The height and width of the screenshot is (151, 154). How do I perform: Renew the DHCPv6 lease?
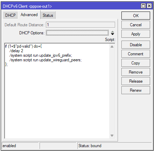click(x=136, y=90)
